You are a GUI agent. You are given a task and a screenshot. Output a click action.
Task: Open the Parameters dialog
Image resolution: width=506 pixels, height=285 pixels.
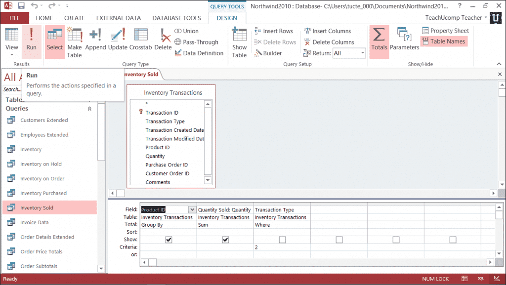click(x=404, y=40)
